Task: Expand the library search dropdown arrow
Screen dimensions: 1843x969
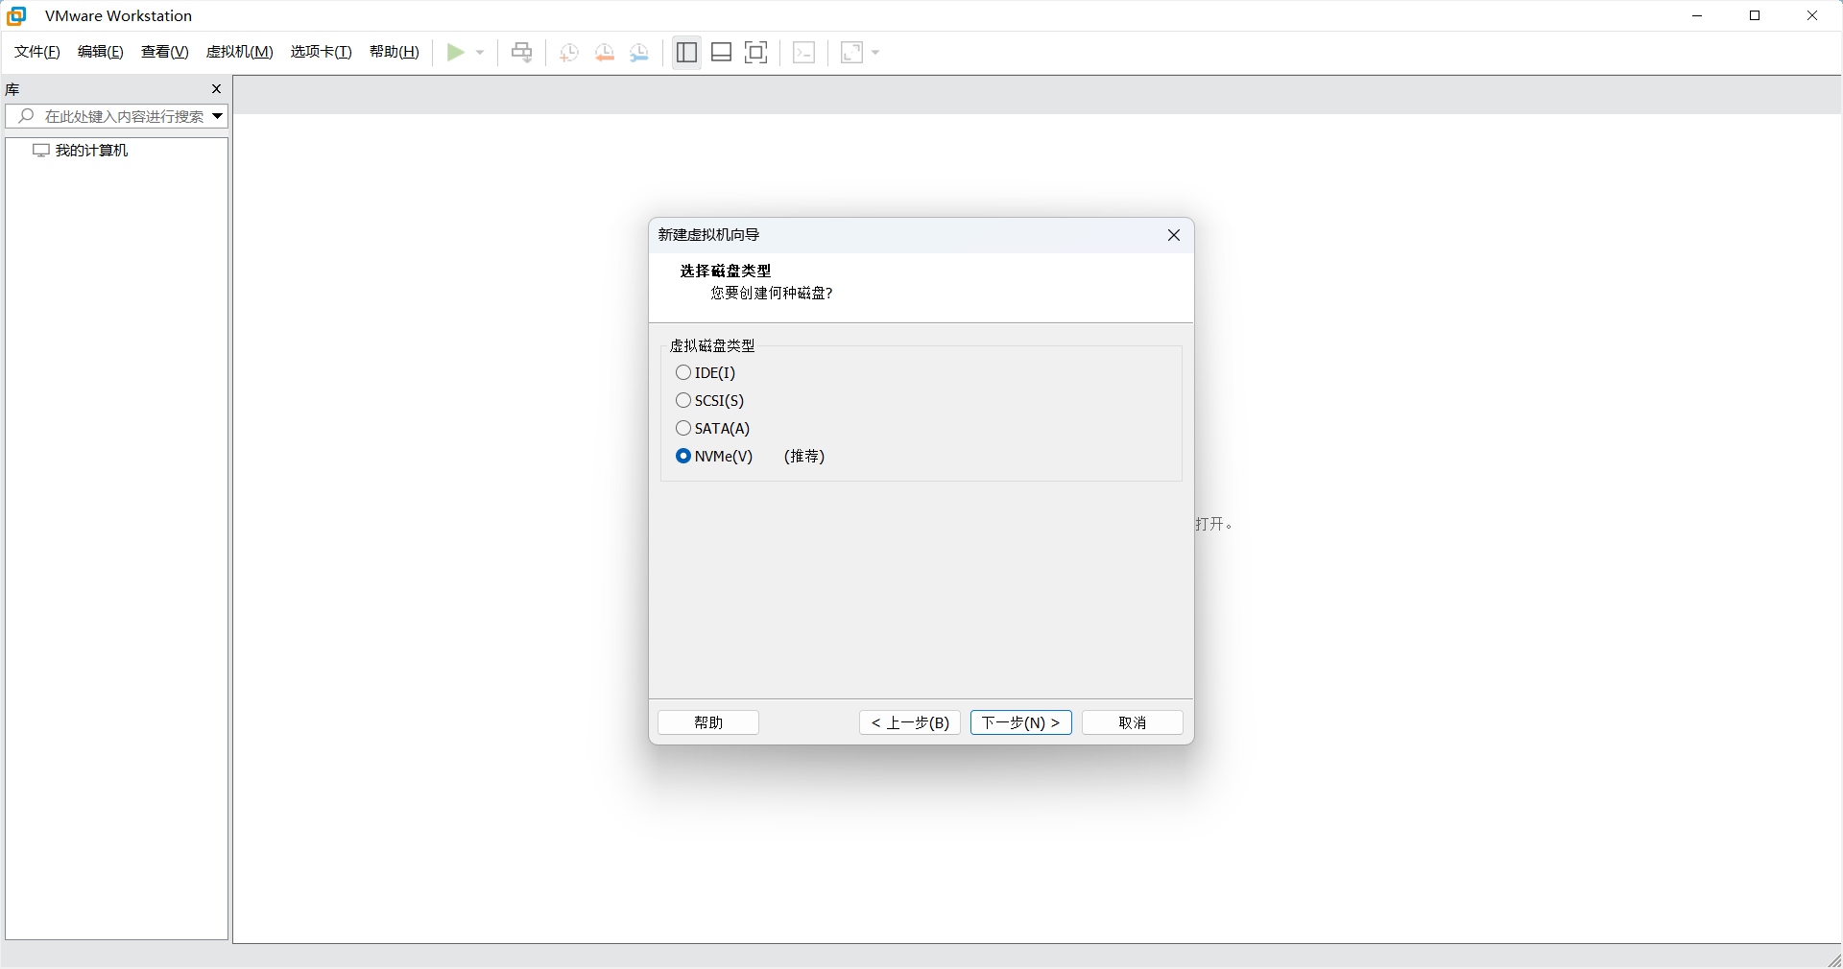Action: (218, 116)
